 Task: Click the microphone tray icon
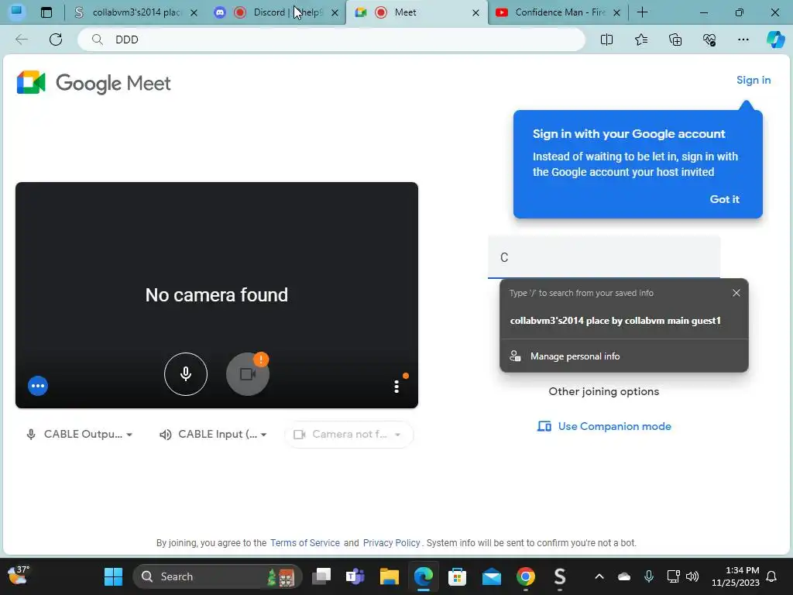(649, 576)
